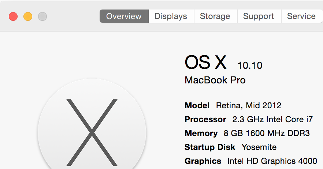Click the Startup Disk label
The image size is (323, 169).
[210, 147]
